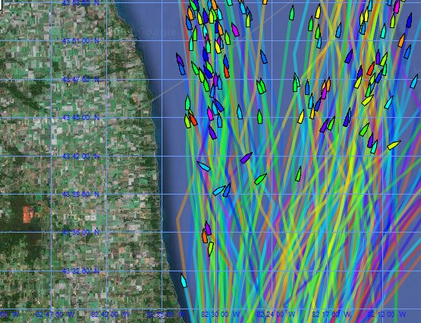This screenshot has width=421, height=323.
Task: Select green boat heading northeast above 43 38 line
Action: pyautogui.click(x=260, y=179)
